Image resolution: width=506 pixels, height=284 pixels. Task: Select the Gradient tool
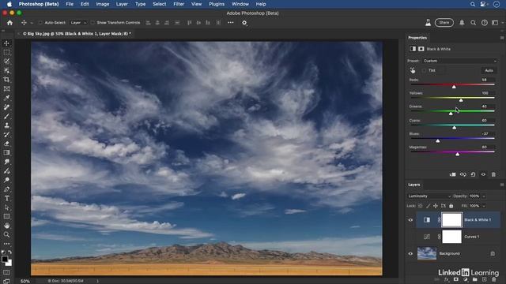coord(6,152)
